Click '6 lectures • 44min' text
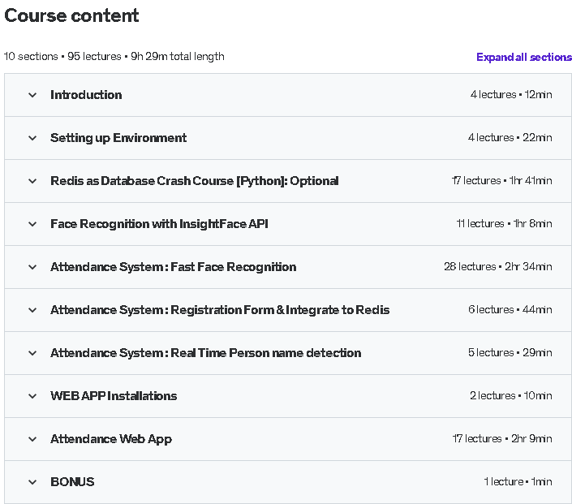Screen dimensions: 572x504 click(x=510, y=309)
